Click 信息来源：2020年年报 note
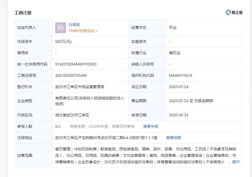The width and height of the screenshot is (252, 177). pos(102,126)
